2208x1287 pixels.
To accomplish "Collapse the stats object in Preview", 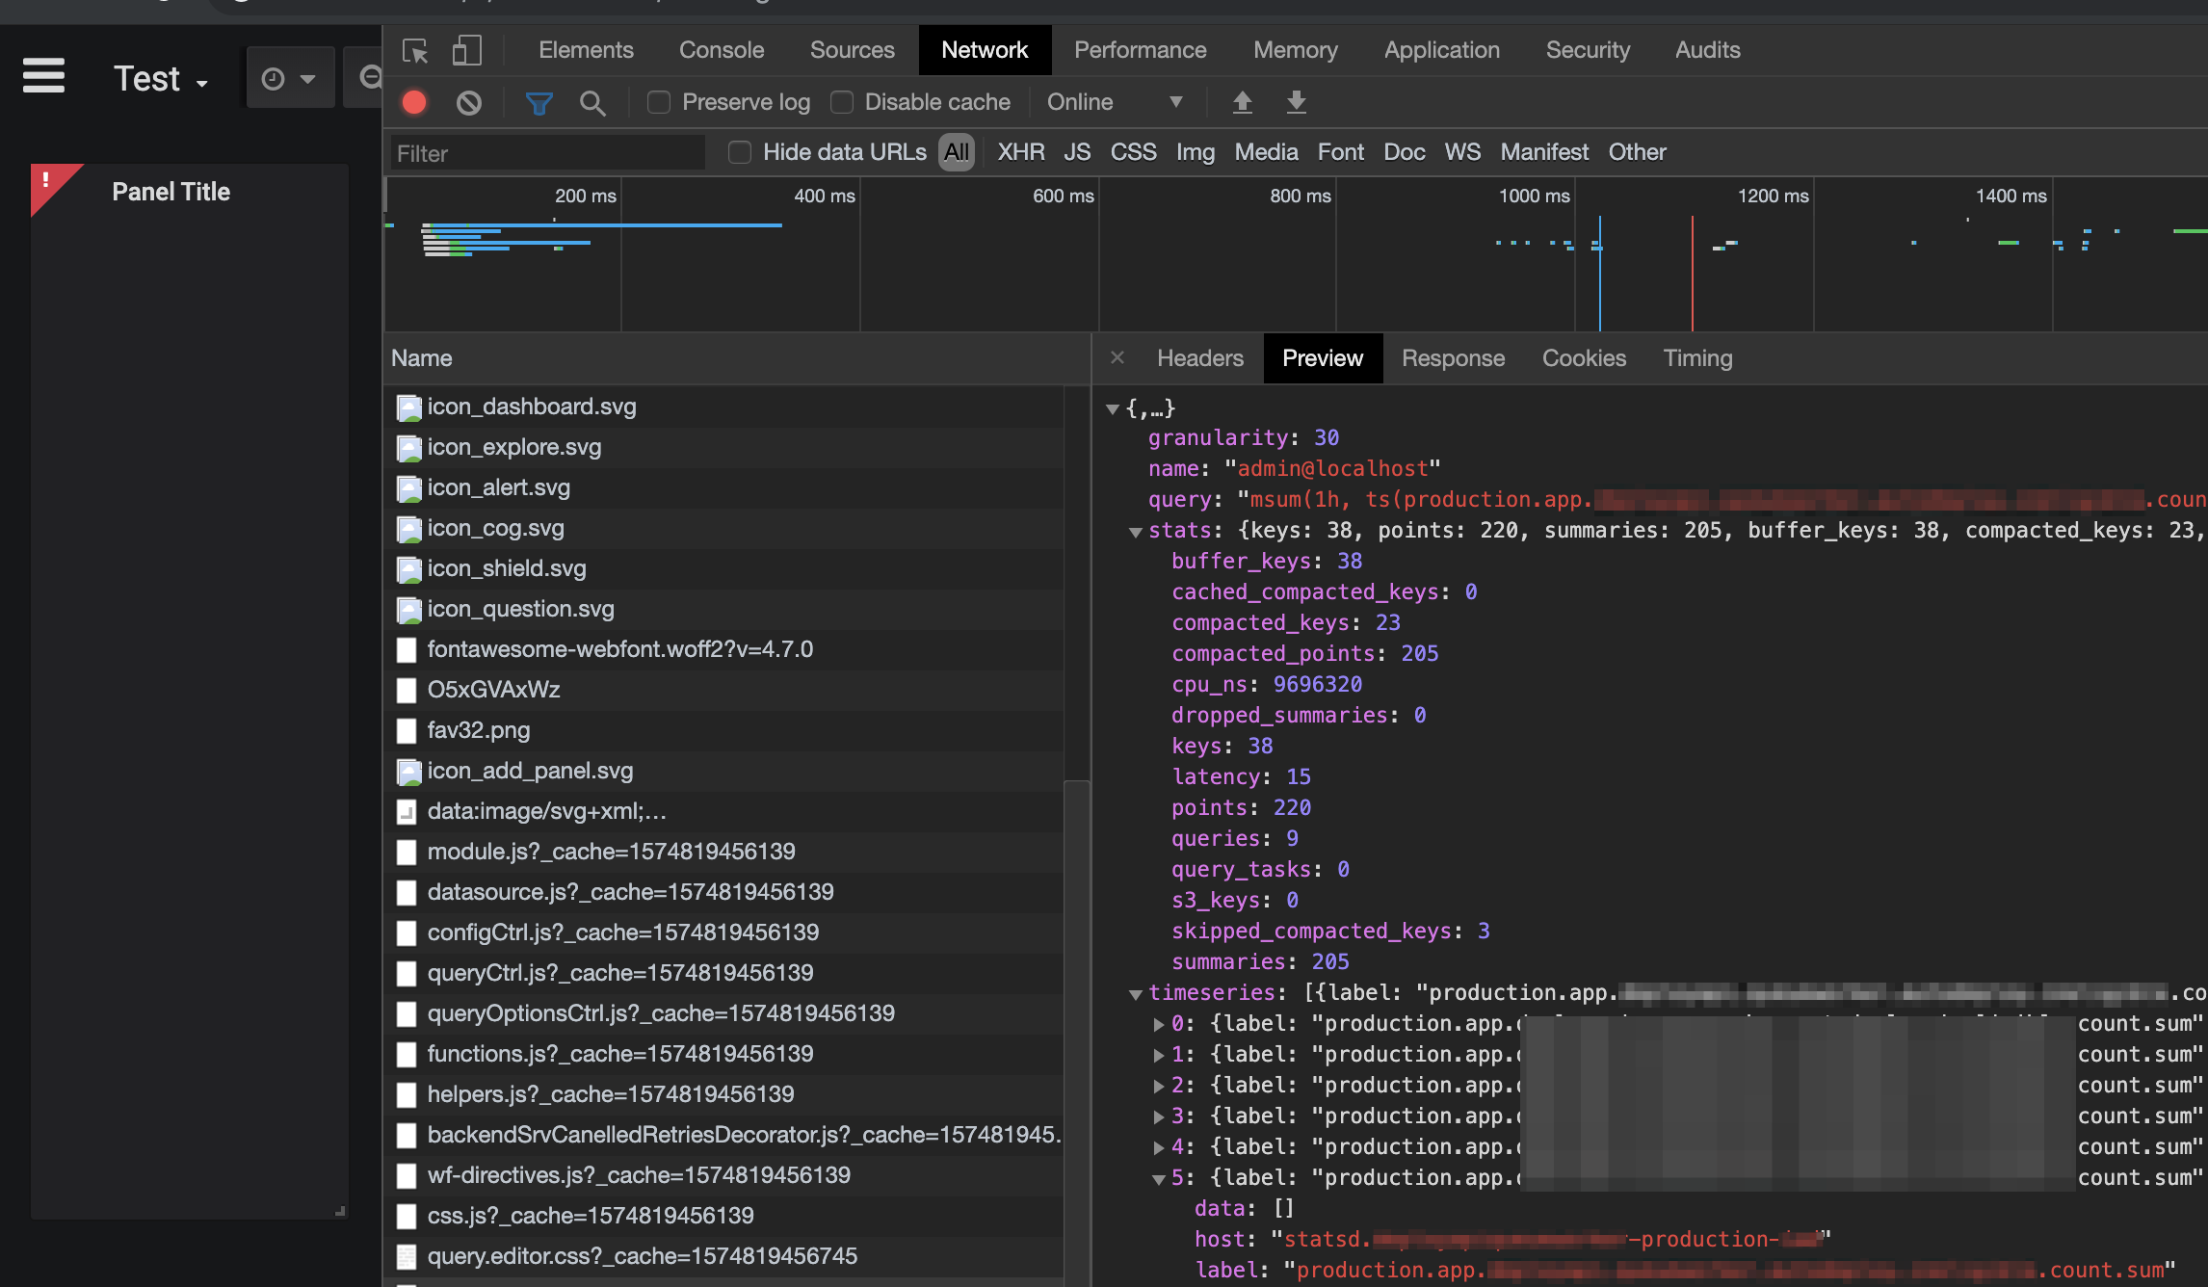I will point(1139,531).
